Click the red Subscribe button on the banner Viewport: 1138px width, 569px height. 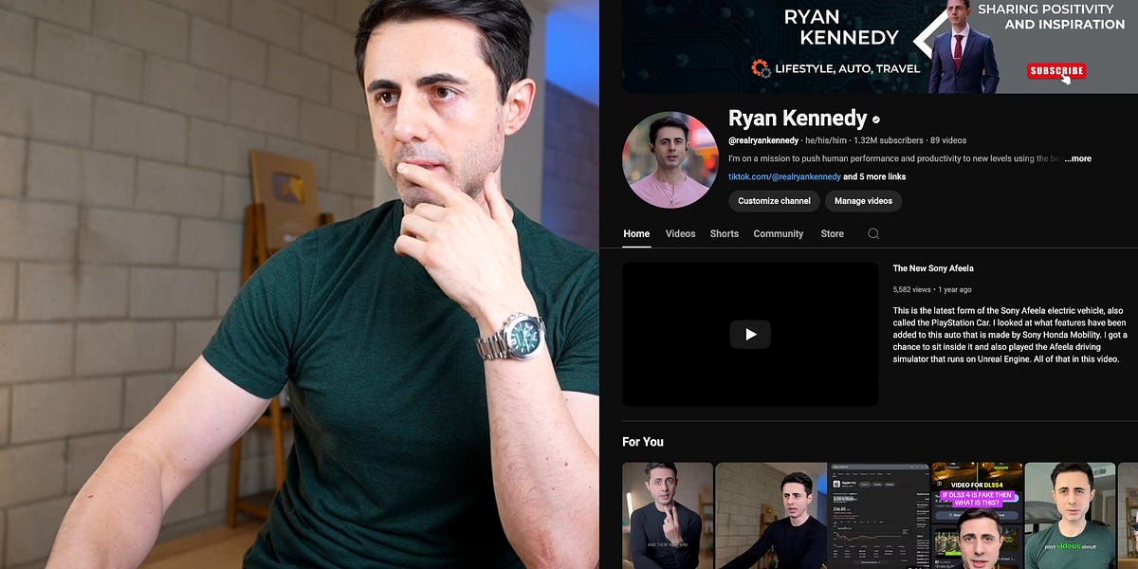click(1055, 70)
